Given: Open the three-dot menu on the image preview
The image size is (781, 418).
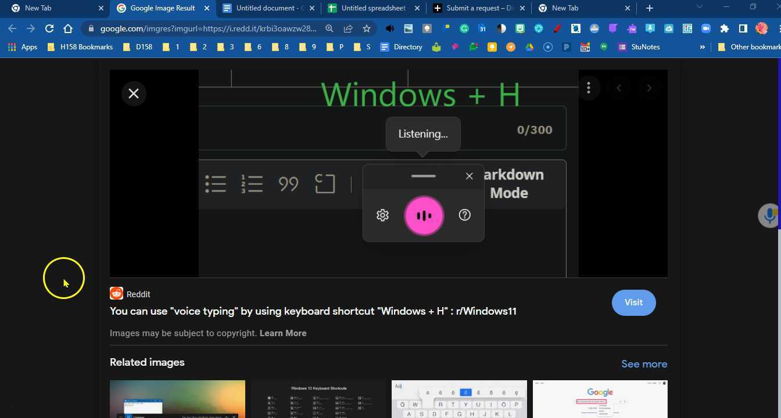Looking at the screenshot, I should point(589,87).
